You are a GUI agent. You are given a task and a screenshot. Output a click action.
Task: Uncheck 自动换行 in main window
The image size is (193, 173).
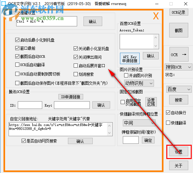[168, 113]
